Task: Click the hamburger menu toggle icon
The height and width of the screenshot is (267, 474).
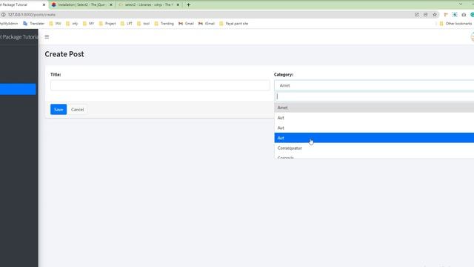Action: (x=47, y=36)
